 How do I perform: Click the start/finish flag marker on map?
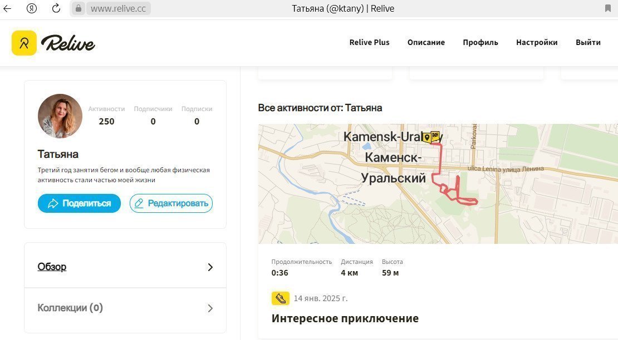431,137
